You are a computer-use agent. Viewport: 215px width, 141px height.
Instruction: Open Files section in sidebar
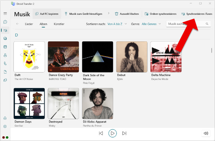coord(5,72)
